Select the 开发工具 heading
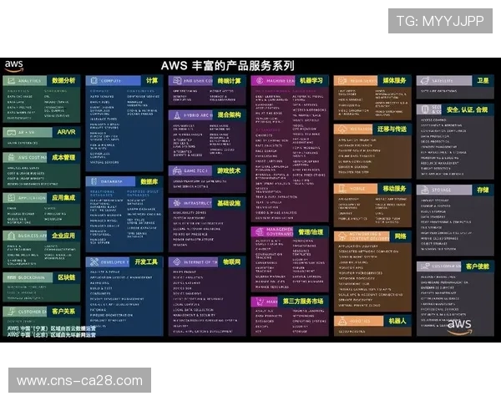The height and width of the screenshot is (401, 501). point(146,261)
